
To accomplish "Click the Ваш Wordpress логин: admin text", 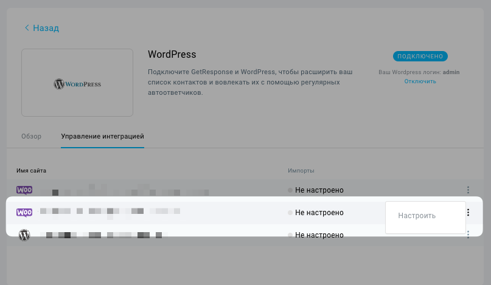I will pos(419,72).
